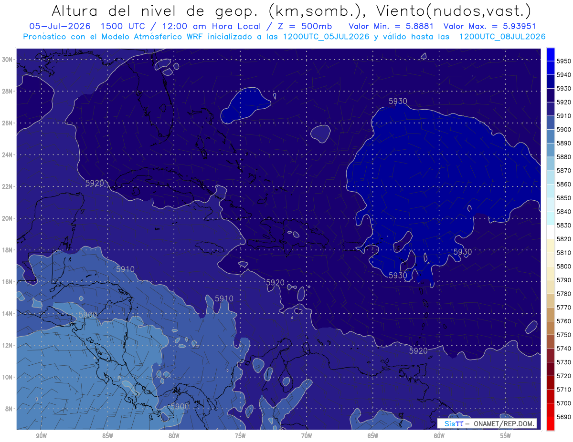Click the 5920 contour label over the Gulf near 22N

pos(95,183)
